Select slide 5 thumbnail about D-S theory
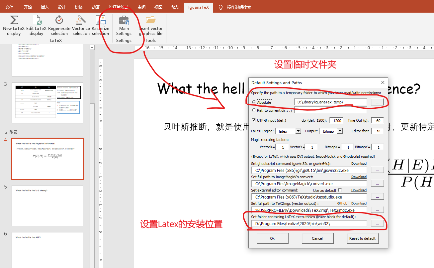Viewport: 434px width, 268px height. [47, 205]
